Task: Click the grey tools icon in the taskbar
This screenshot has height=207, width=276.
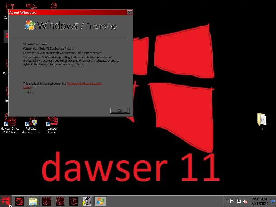Action: (87, 201)
